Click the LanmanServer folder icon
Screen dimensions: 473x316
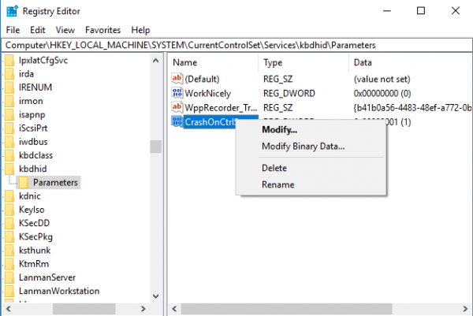coord(9,276)
